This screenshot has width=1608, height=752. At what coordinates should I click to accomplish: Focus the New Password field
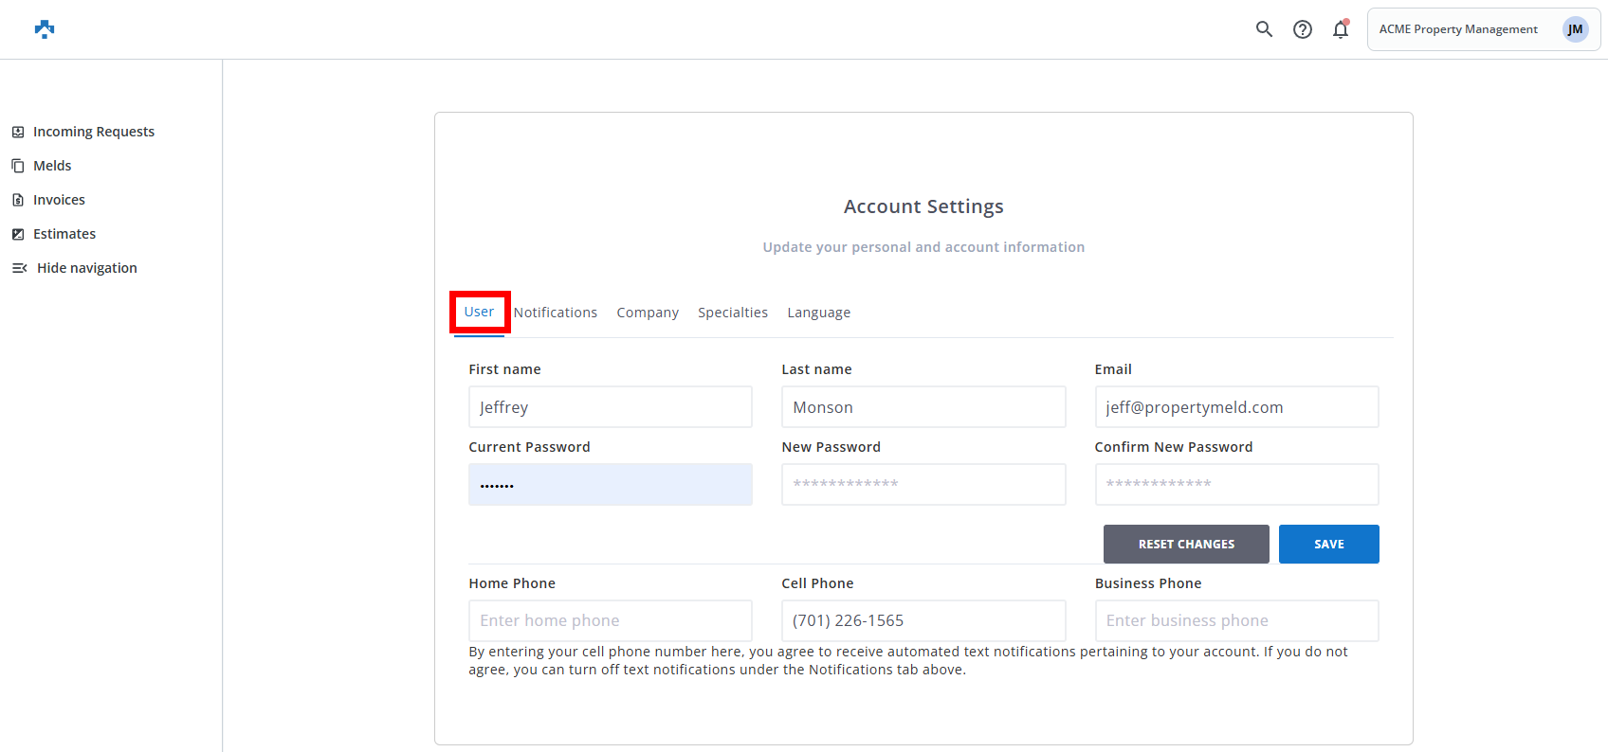(923, 484)
